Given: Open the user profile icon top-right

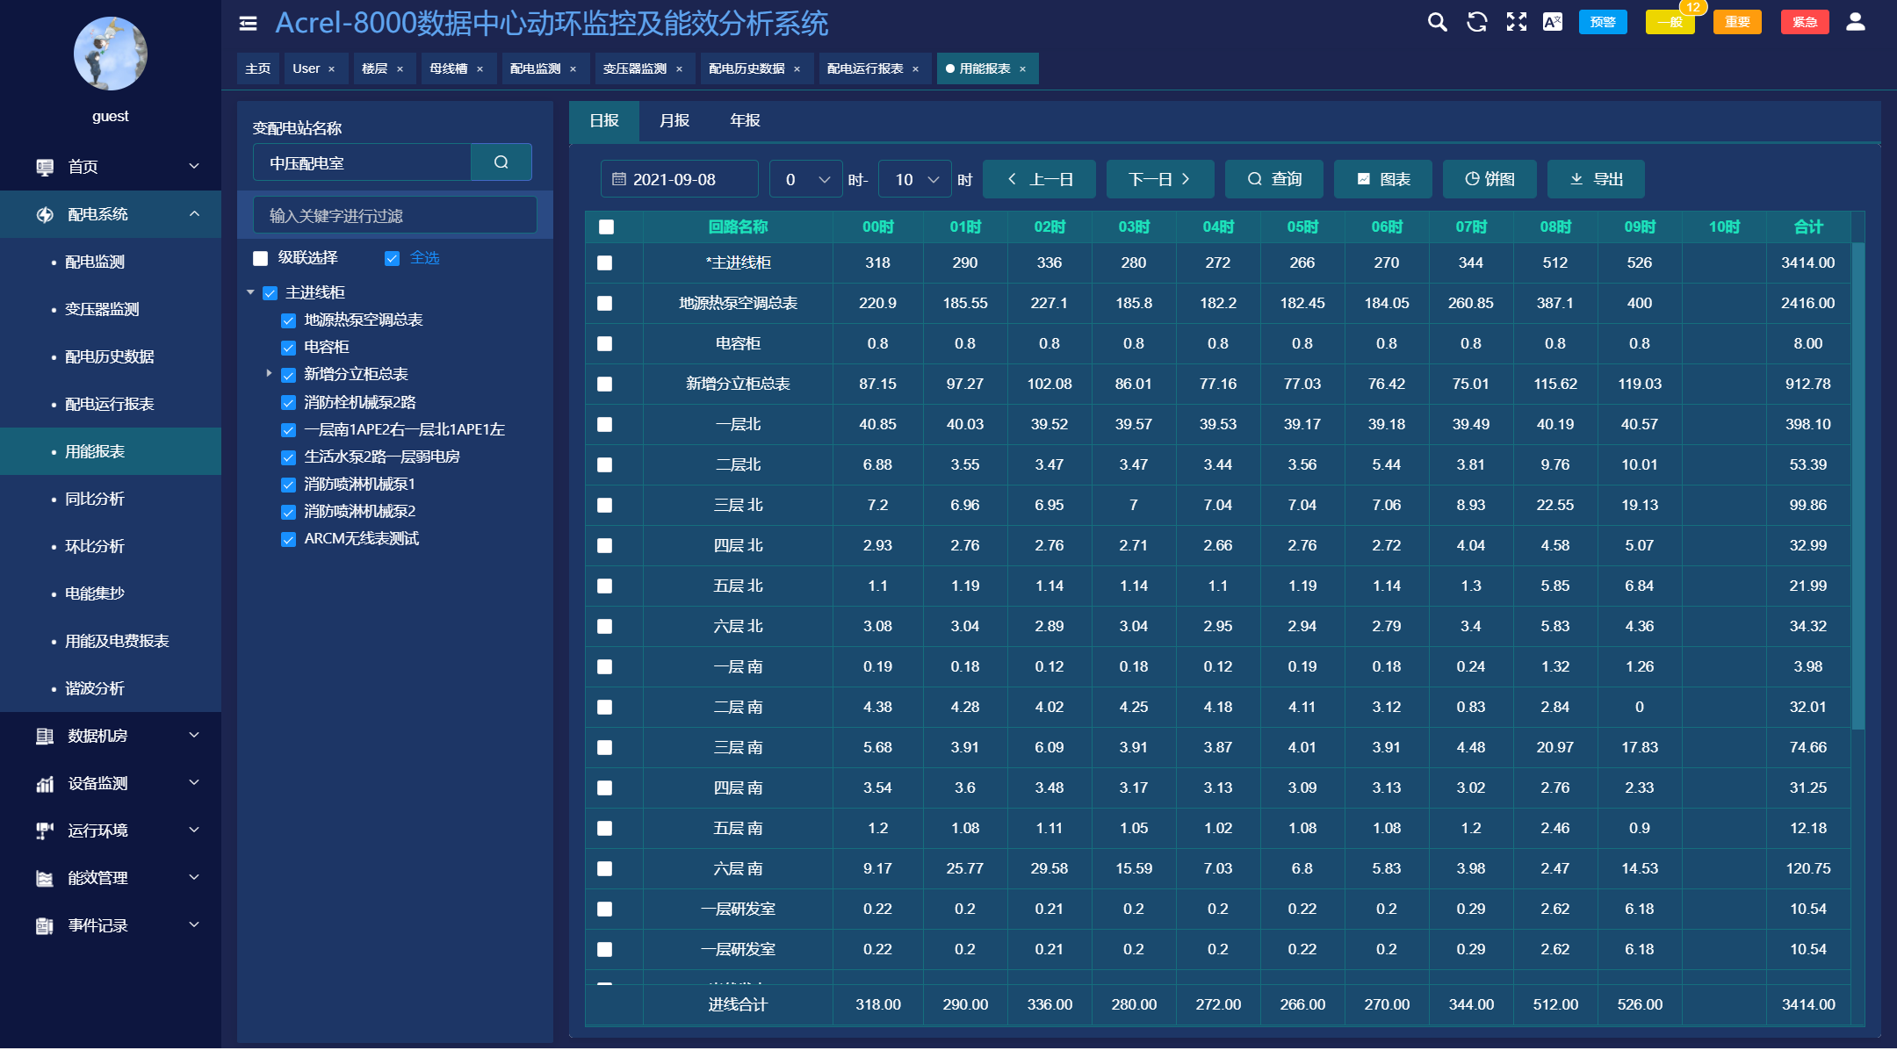Looking at the screenshot, I should tap(1856, 22).
